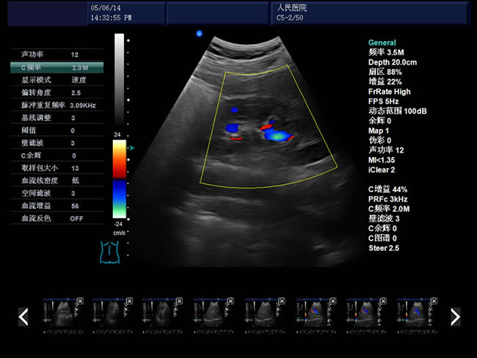Delete the first thumbnail using its X

[x=79, y=302]
